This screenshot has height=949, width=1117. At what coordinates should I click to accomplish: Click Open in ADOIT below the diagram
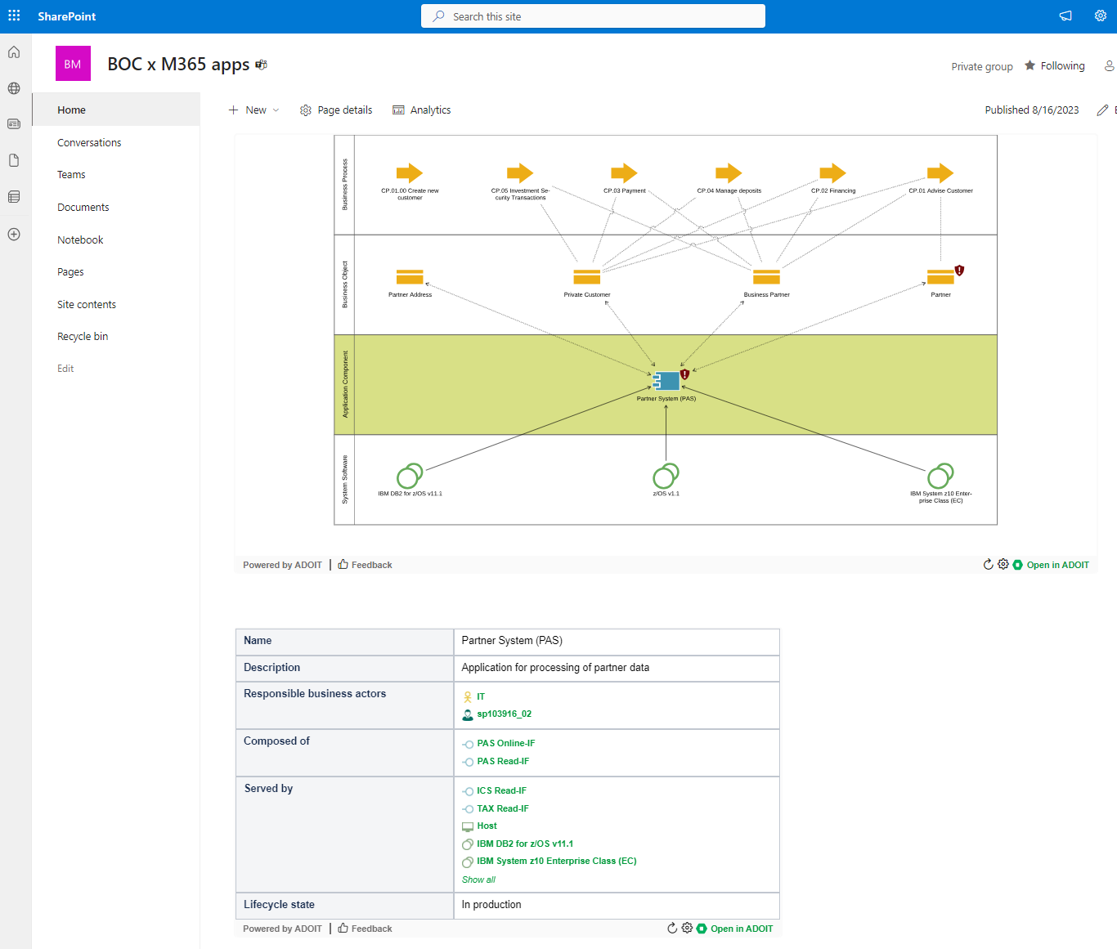pyautogui.click(x=1051, y=565)
